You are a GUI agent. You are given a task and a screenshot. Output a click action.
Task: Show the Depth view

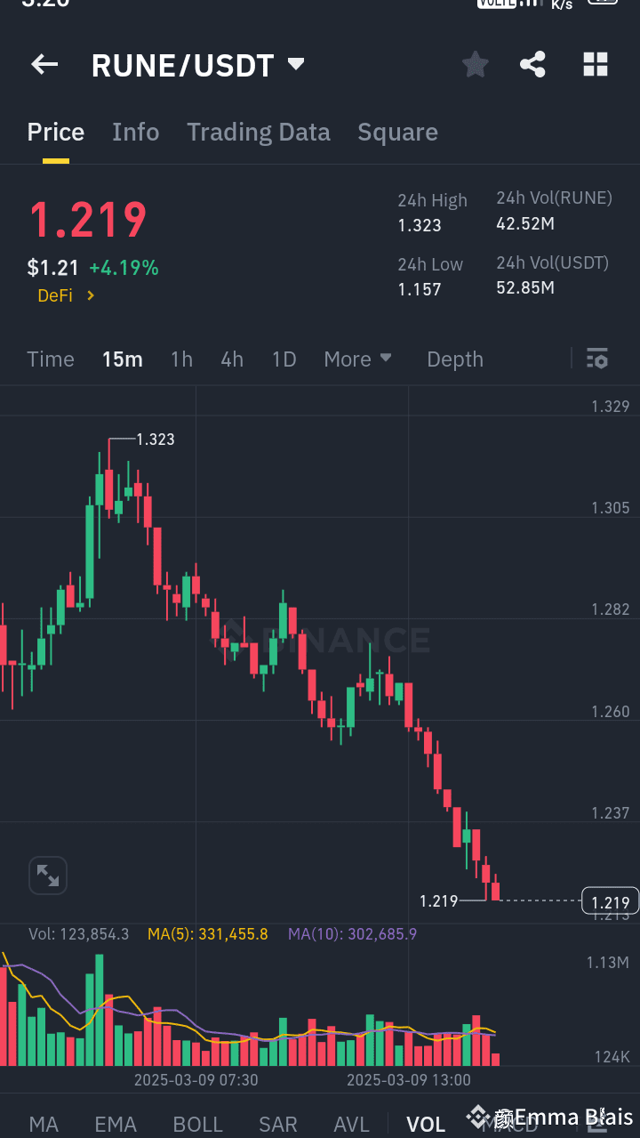(x=454, y=359)
